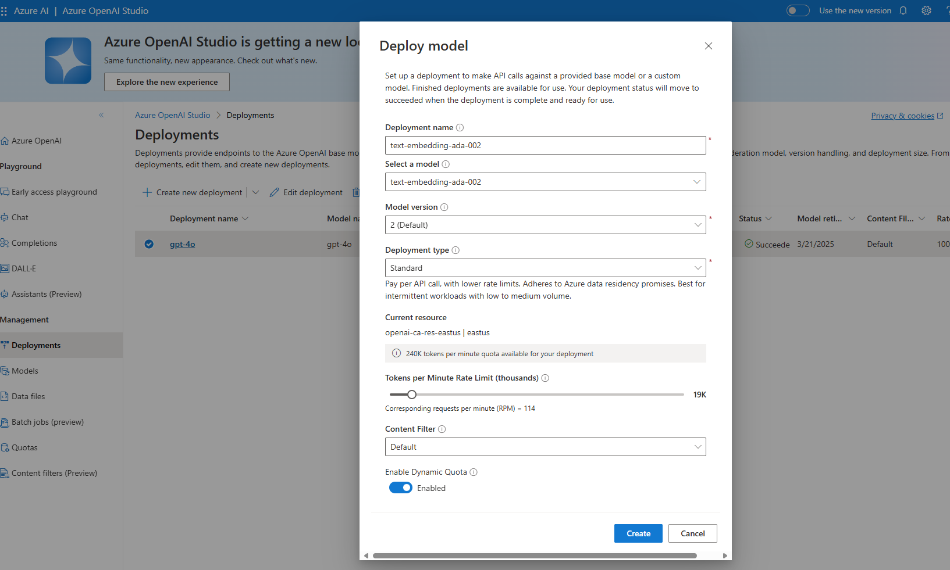
Task: Open the Privacy & cookies link
Action: coord(907,116)
